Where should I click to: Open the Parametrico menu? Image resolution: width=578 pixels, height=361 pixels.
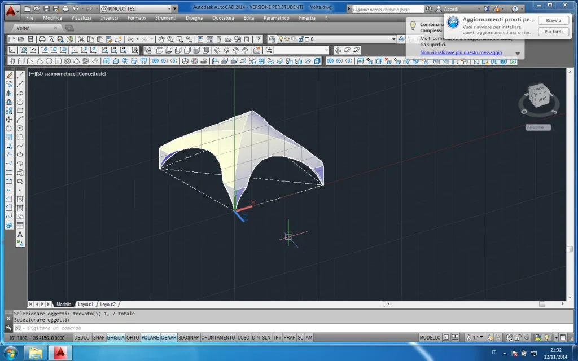276,17
